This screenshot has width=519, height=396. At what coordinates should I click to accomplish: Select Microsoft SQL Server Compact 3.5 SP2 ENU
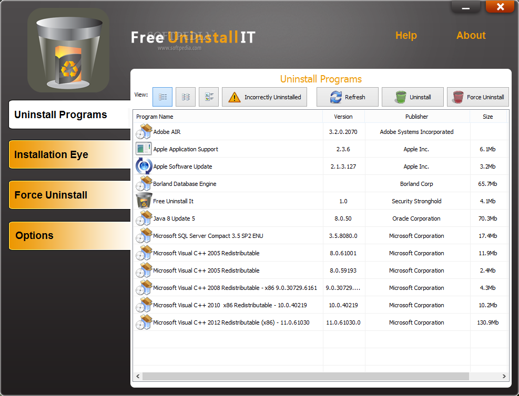[208, 236]
